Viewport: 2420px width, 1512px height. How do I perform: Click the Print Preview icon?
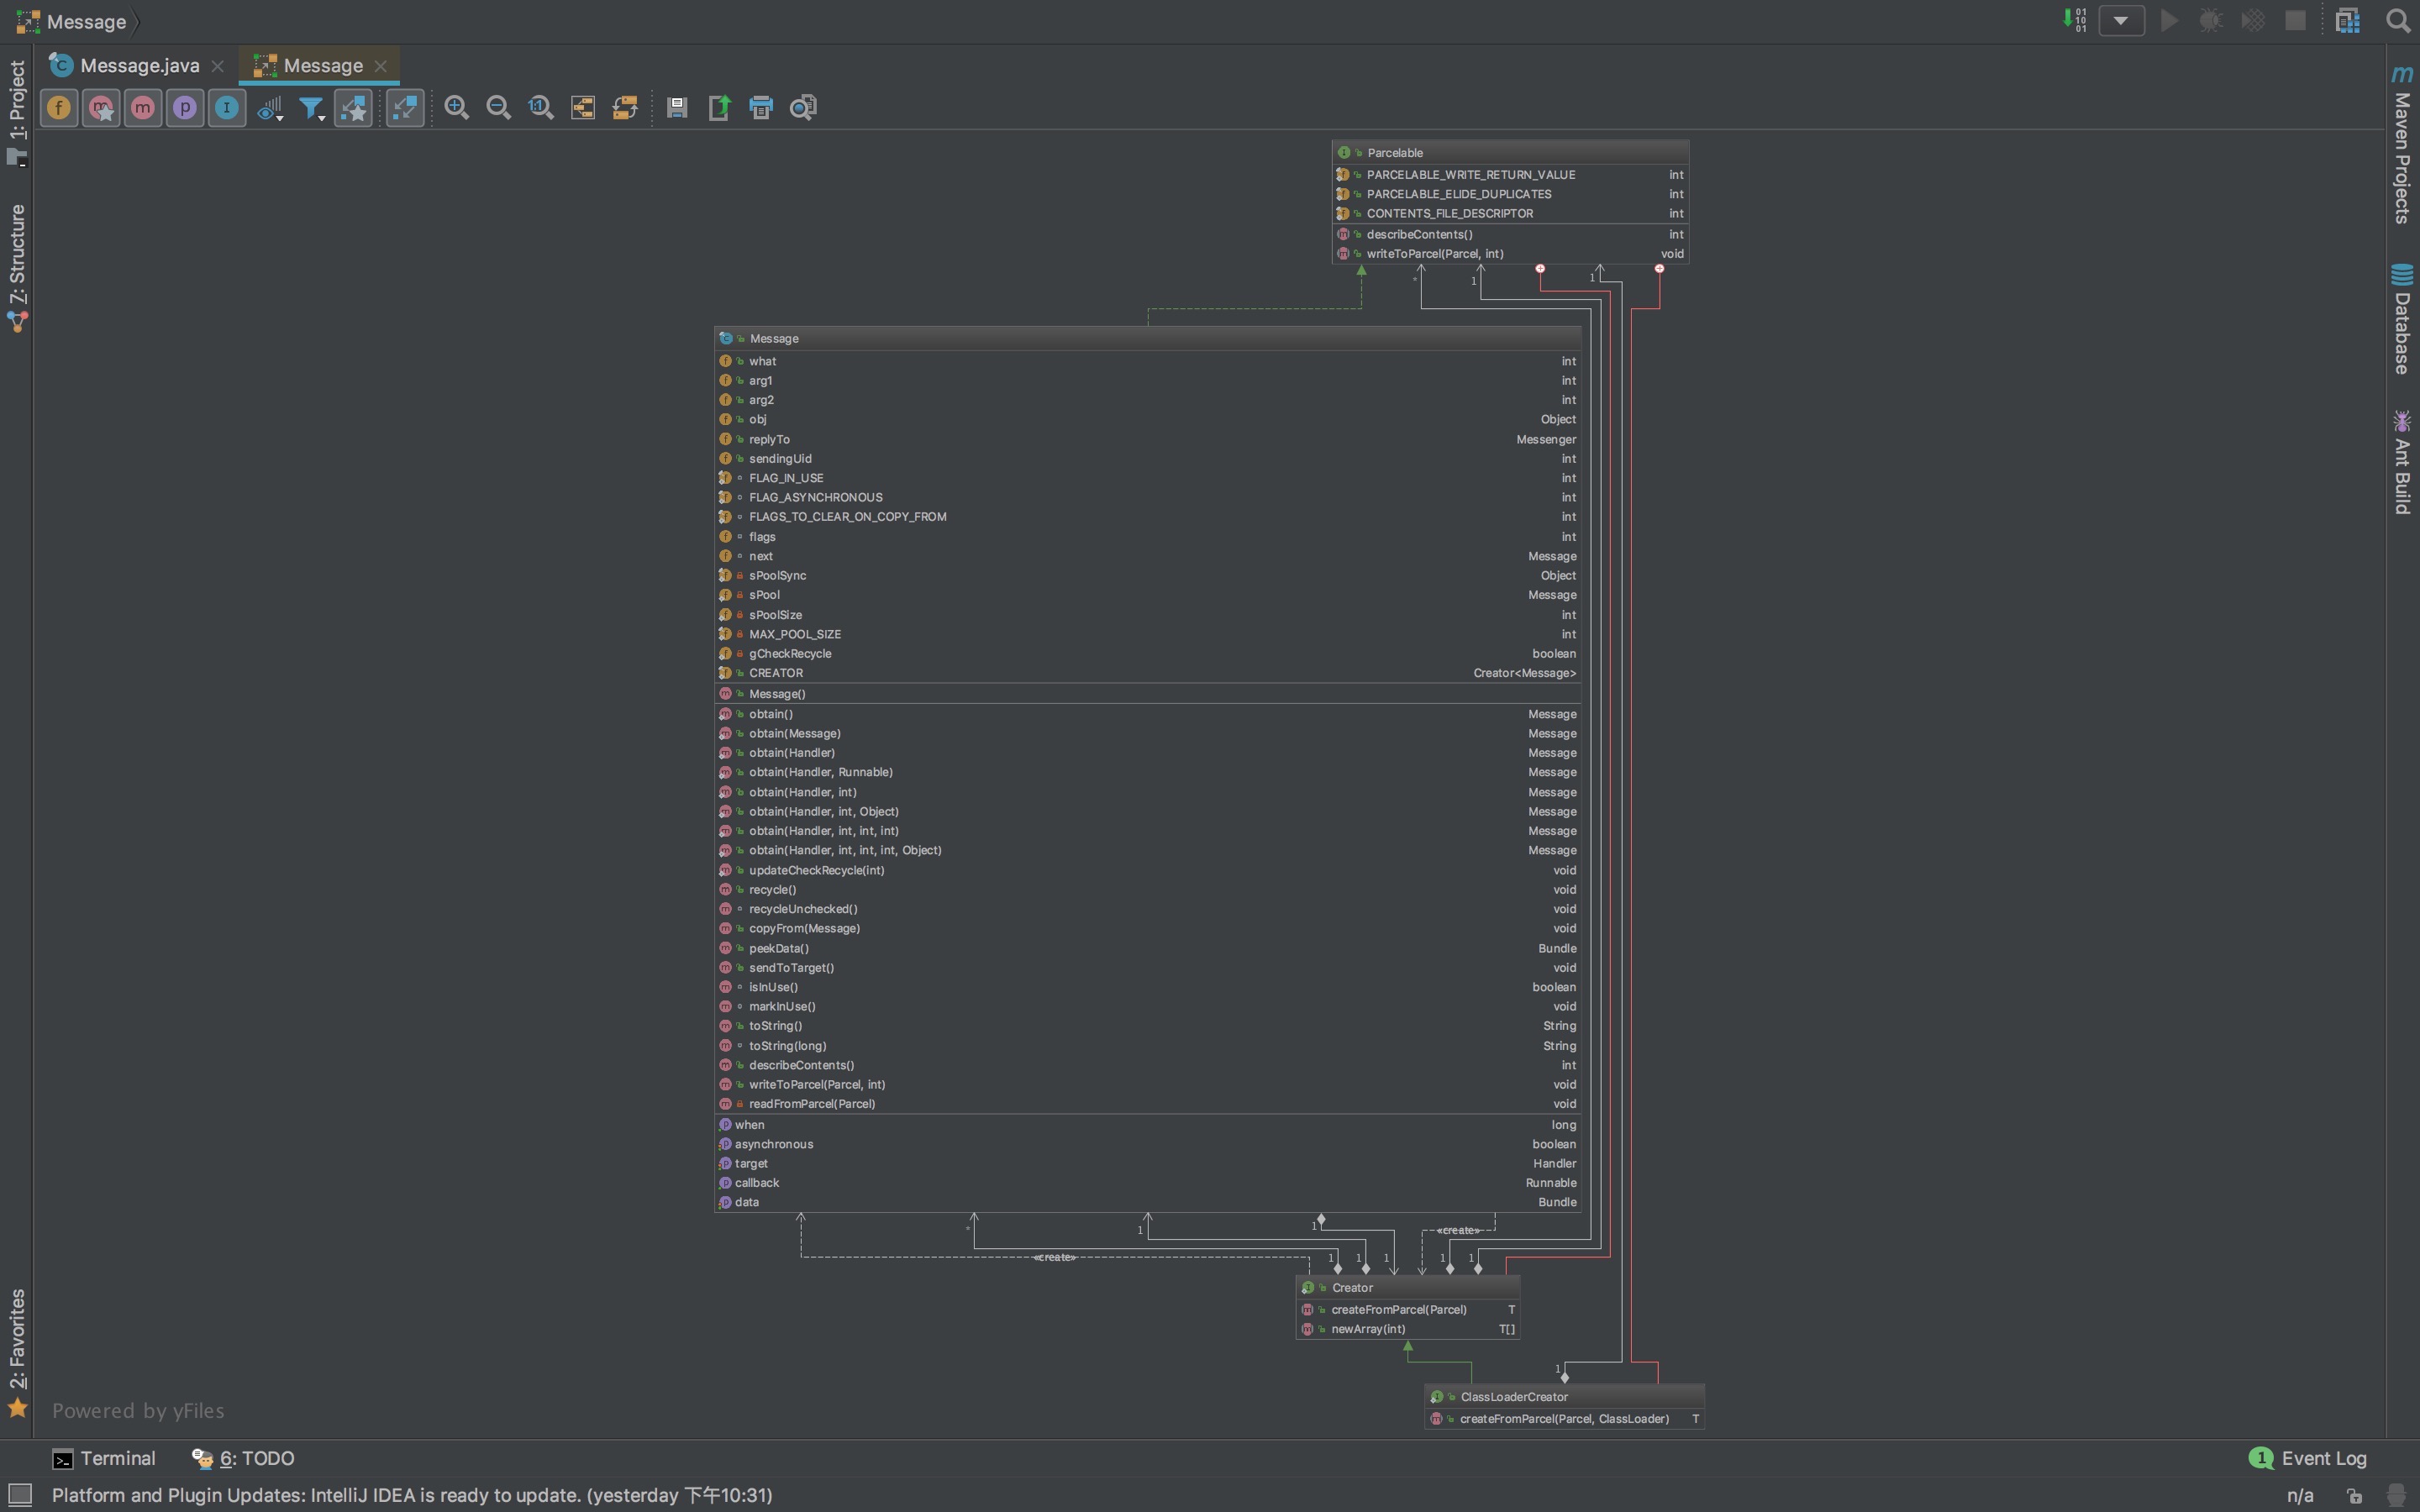(803, 108)
